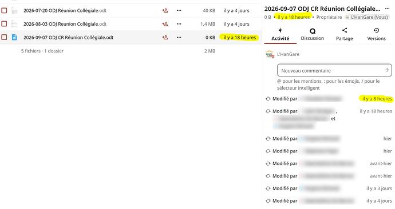This screenshot has width=395, height=209.
Task: Click change icon of il y a 3 jours activity
Action: click(268, 188)
